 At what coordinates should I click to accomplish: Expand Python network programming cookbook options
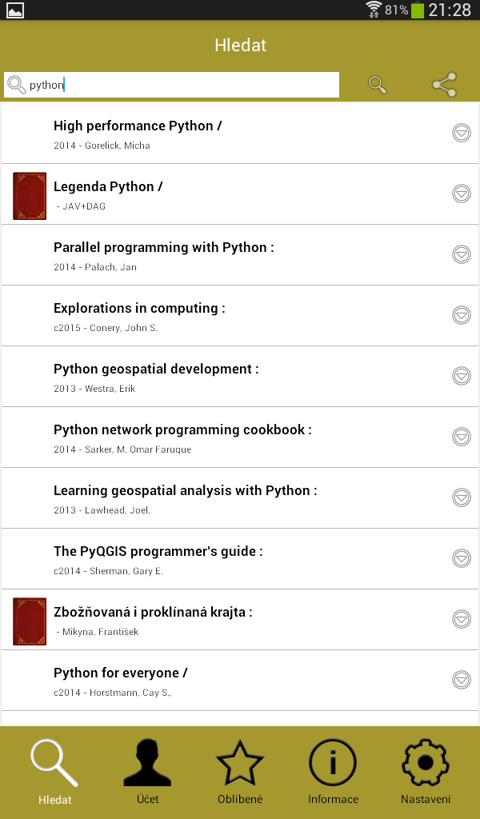(x=462, y=437)
